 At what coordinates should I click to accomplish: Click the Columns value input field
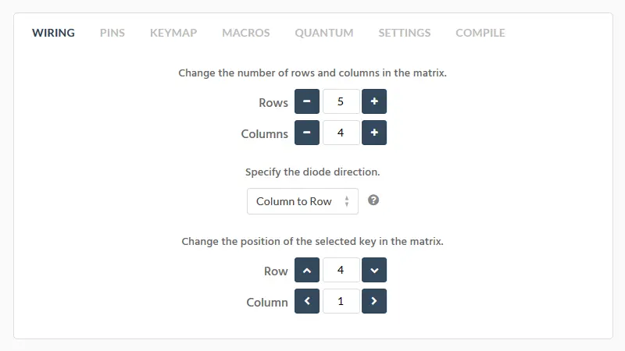point(341,133)
